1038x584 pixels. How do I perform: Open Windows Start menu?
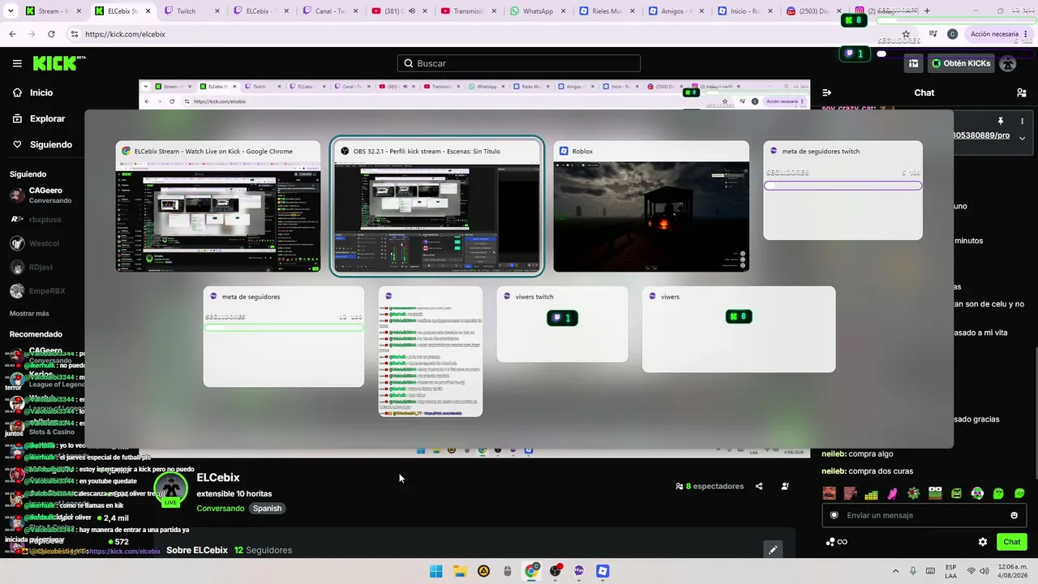point(435,571)
